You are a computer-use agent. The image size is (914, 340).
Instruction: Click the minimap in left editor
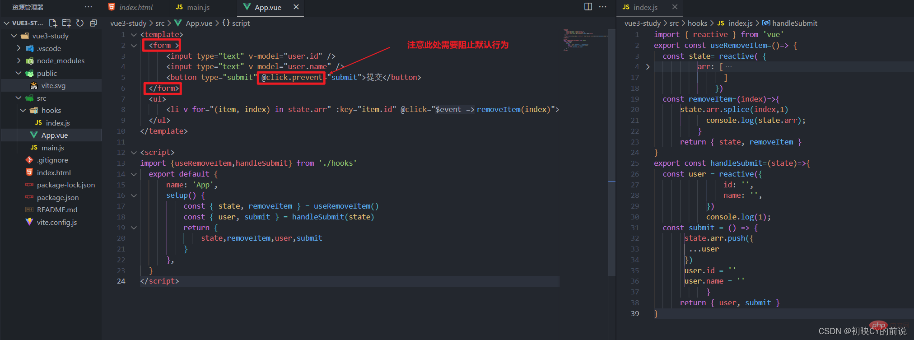(585, 40)
